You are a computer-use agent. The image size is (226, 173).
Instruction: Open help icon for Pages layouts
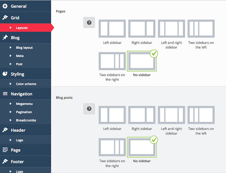pyautogui.click(x=89, y=23)
